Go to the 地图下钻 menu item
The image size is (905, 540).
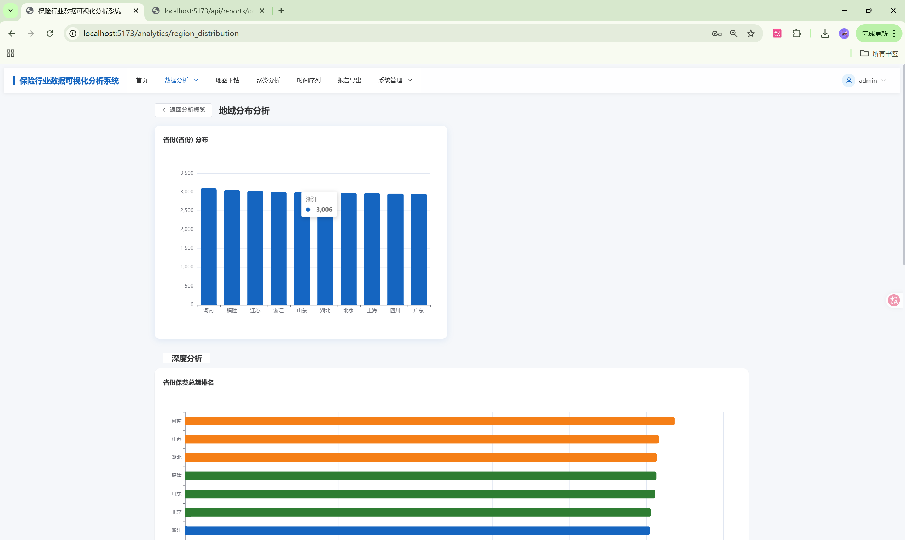[x=227, y=80]
